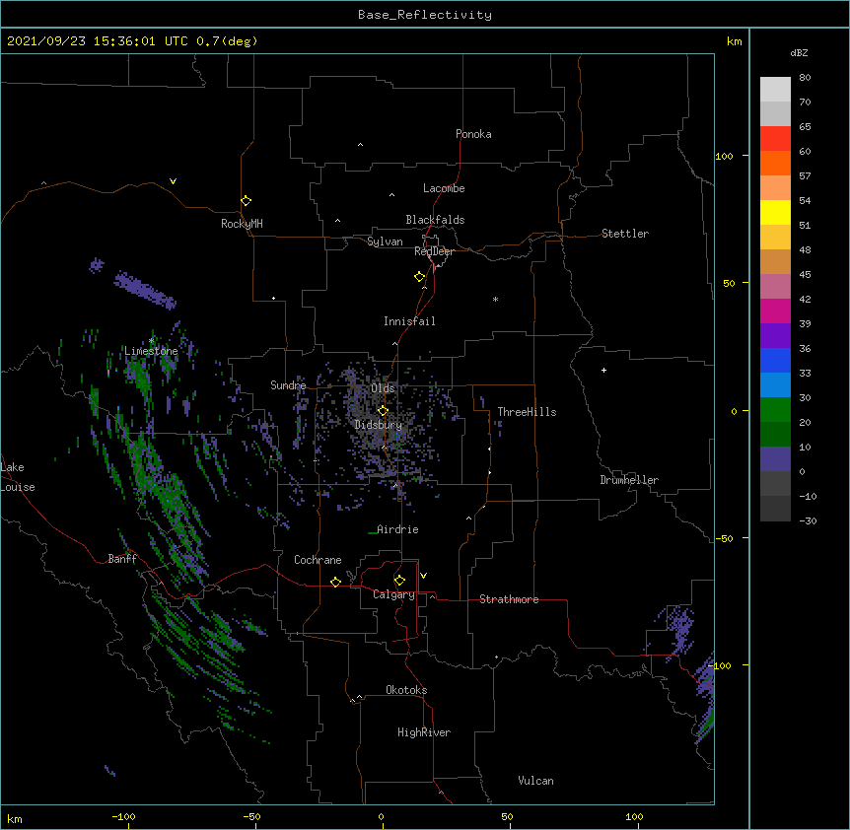The image size is (850, 830).
Task: Click the HighRiver label
Action: pos(424,732)
